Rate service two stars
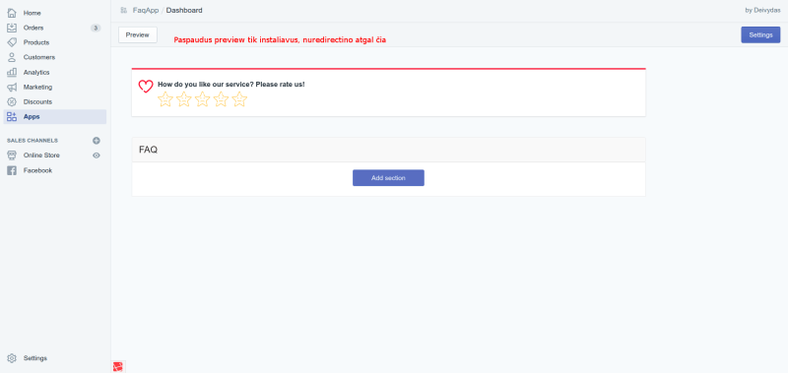The height and width of the screenshot is (373, 788). (184, 98)
